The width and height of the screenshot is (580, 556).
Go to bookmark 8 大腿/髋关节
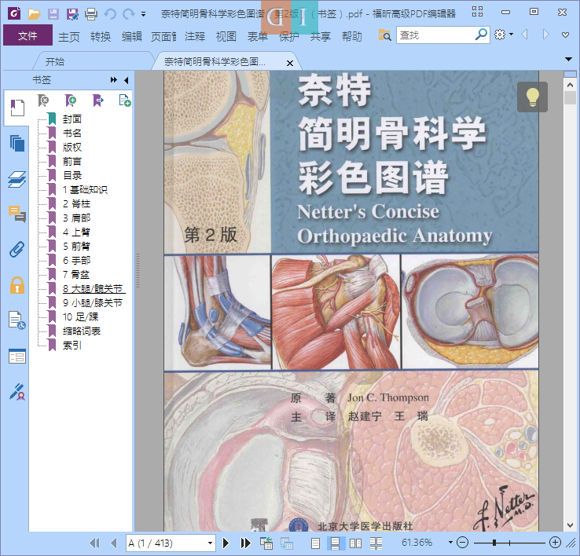[93, 289]
